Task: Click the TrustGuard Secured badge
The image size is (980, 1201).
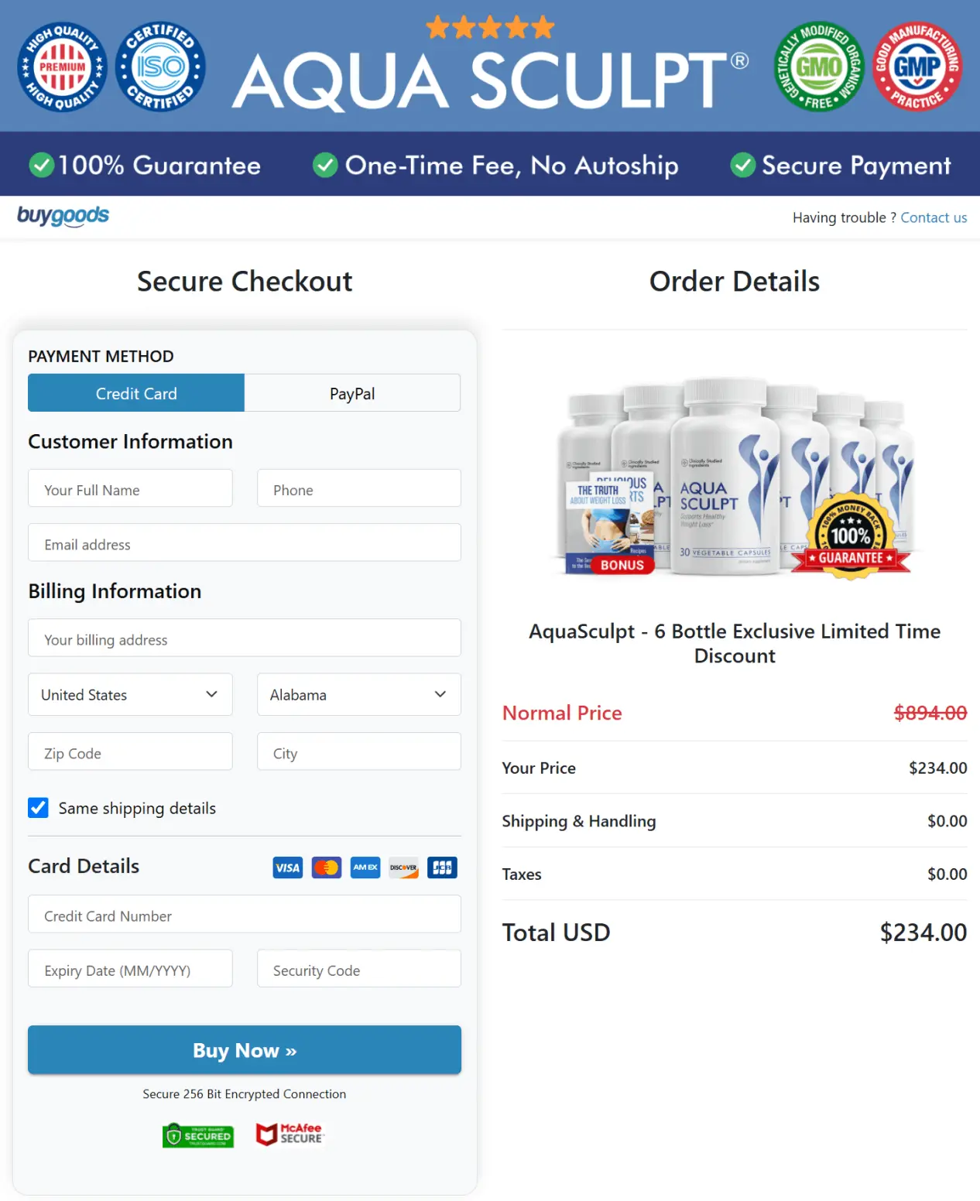Action: coord(198,1134)
